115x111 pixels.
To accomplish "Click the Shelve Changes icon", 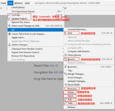I will tap(9, 45).
